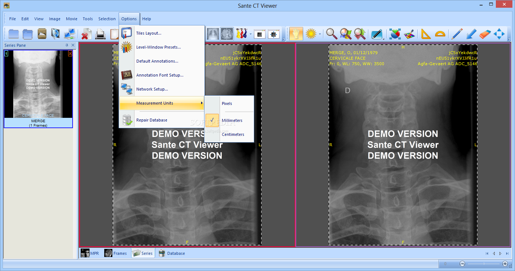
Task: Click the pie chart region selection icon
Action: click(395, 34)
